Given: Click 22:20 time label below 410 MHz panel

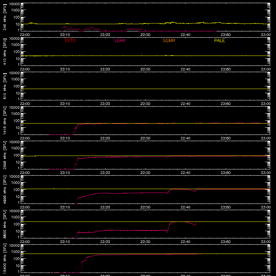Looking at the screenshot, I should (105, 69).
